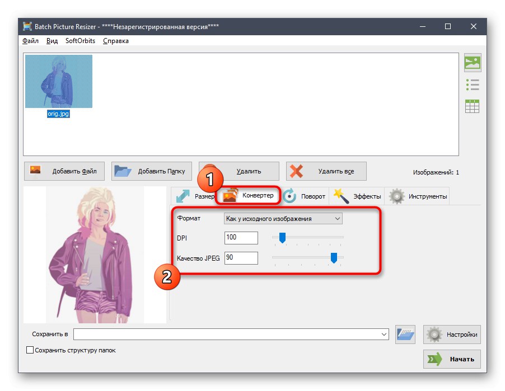Switch to list view icon
The height and width of the screenshot is (391, 505).
pos(473,84)
